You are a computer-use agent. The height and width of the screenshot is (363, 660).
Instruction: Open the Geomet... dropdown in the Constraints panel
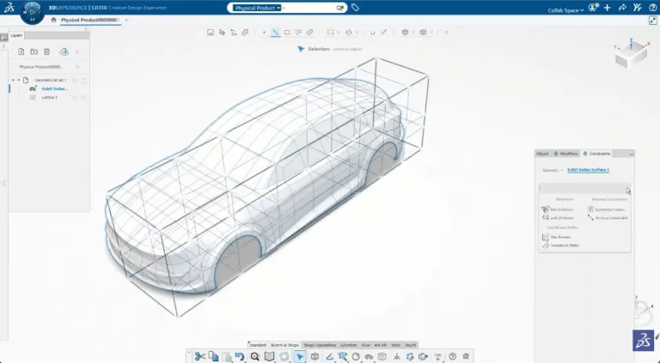[553, 170]
